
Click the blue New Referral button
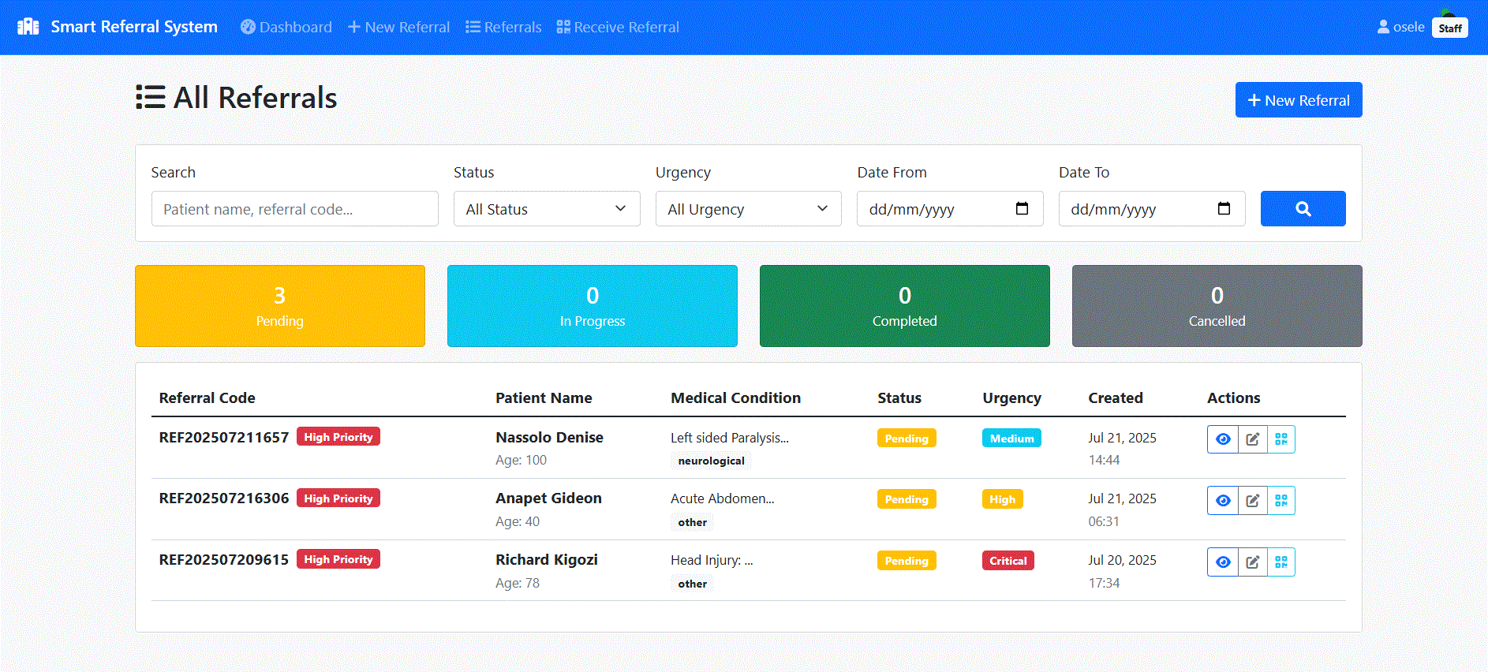coord(1299,100)
